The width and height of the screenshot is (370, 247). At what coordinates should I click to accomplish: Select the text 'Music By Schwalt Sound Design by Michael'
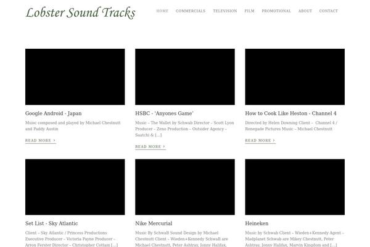point(177,233)
